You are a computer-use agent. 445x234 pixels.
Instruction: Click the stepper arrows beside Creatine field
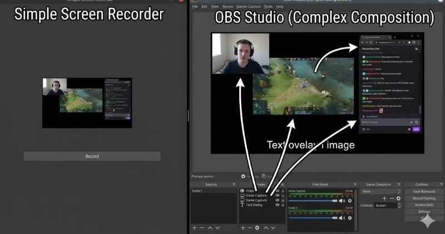(399, 205)
